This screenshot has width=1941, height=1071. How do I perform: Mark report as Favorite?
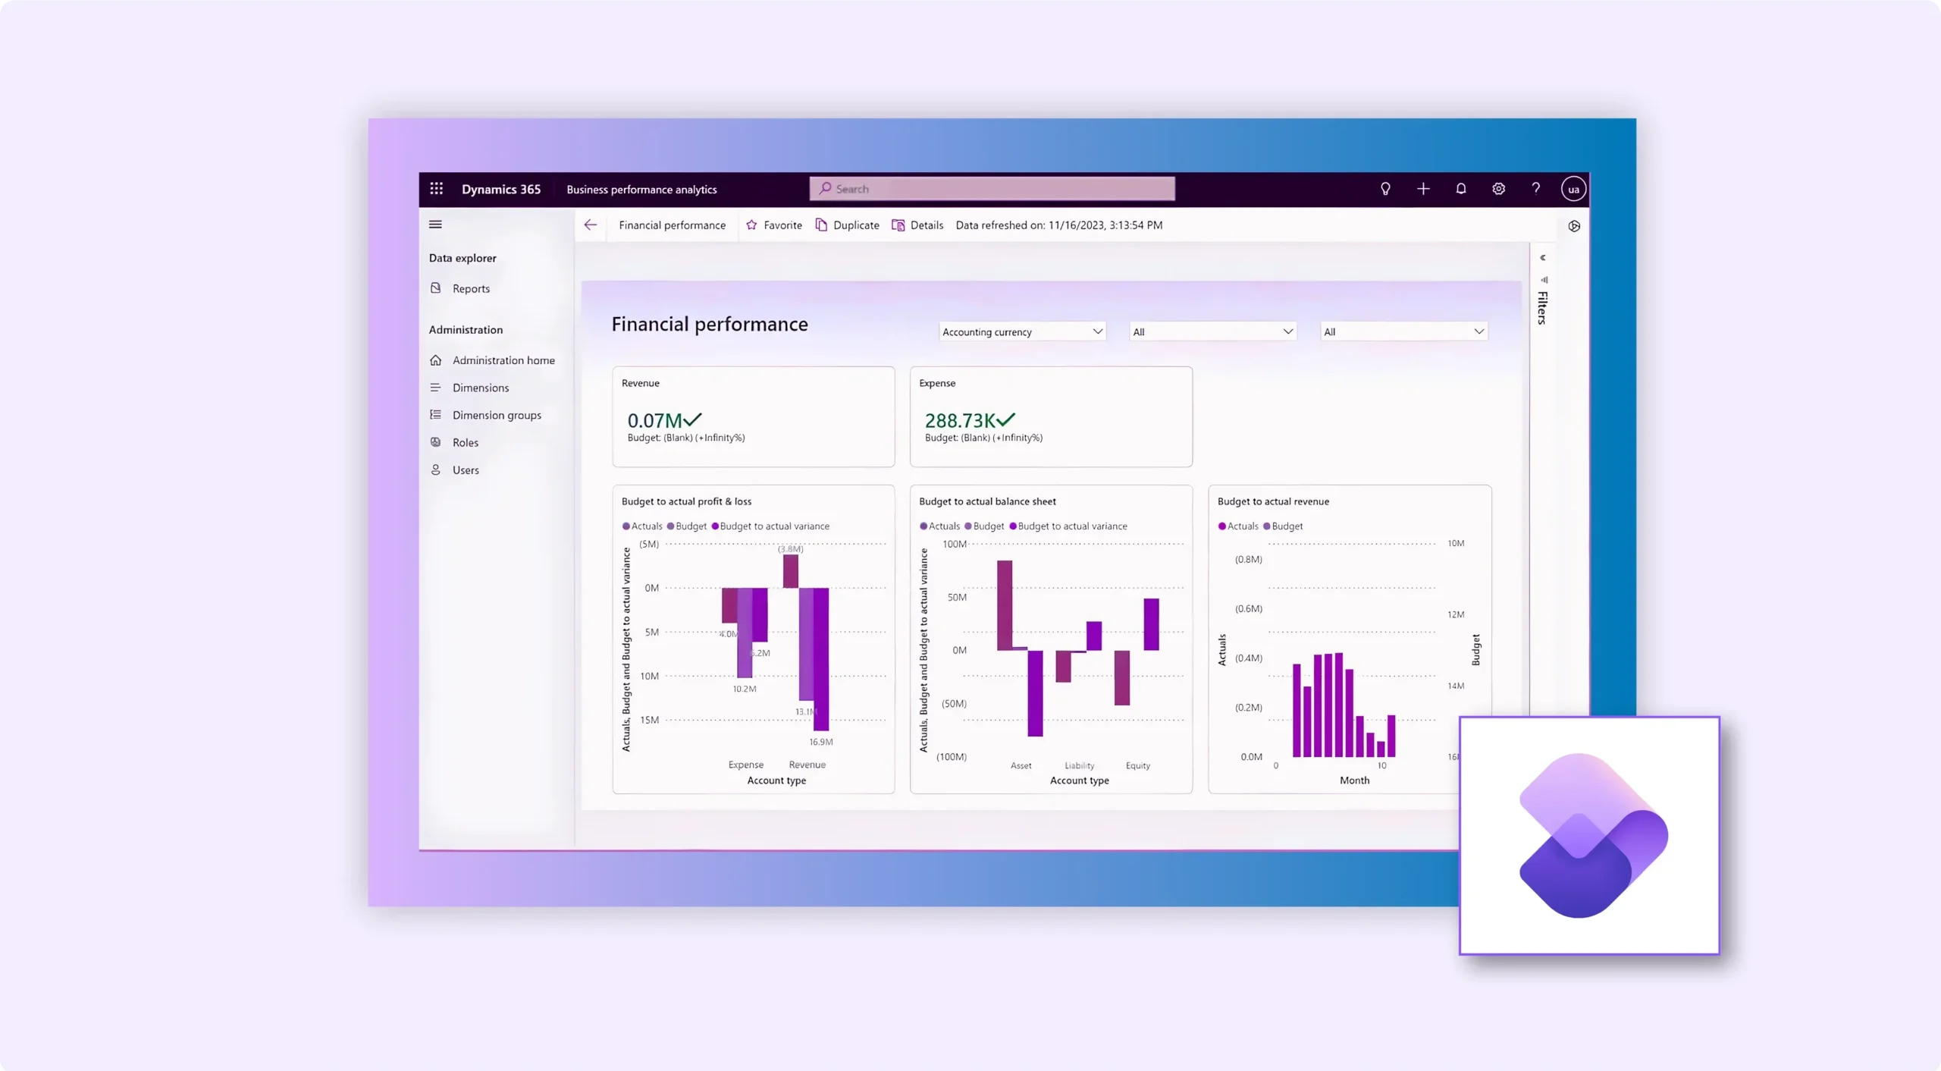pos(774,225)
